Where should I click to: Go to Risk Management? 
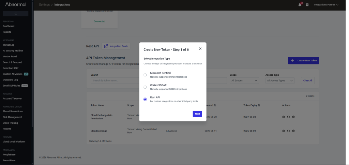(12, 117)
